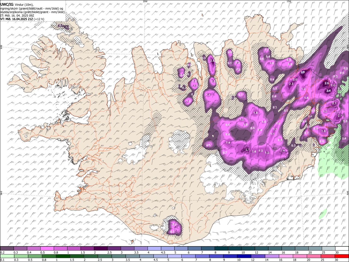Click the "2.2" snowfall value on the map
Viewport: 349px width, 262px height.
tap(291, 84)
